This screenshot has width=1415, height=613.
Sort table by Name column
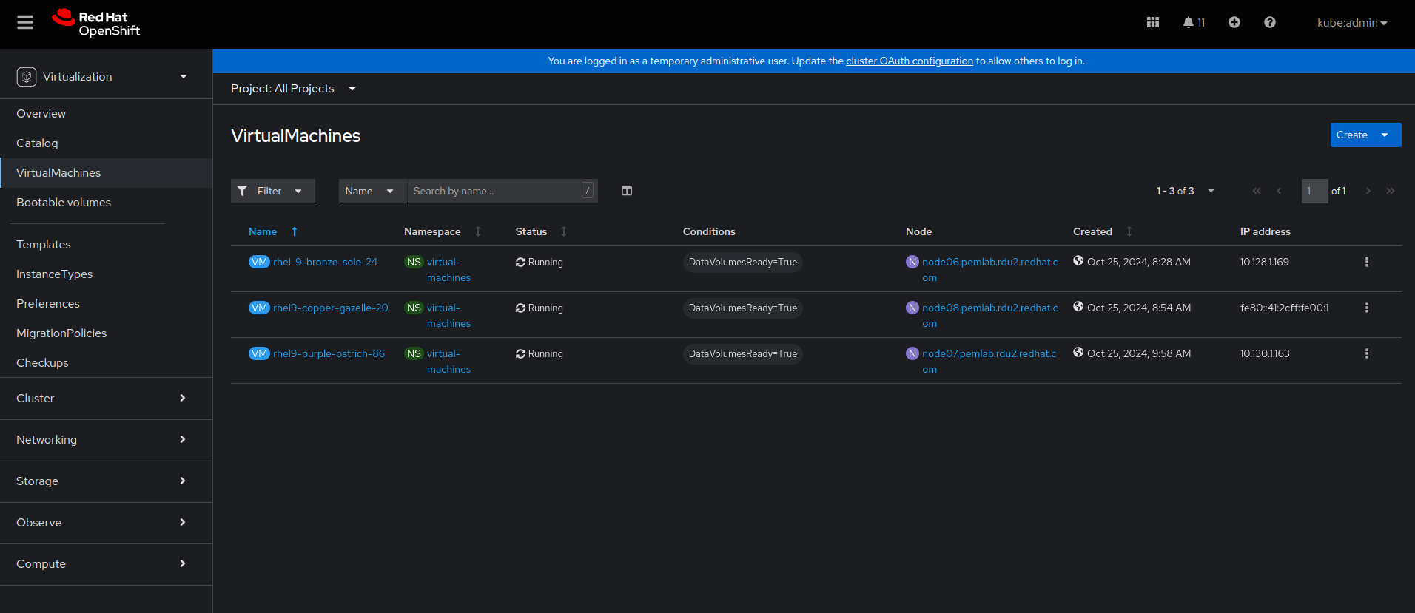tap(263, 232)
